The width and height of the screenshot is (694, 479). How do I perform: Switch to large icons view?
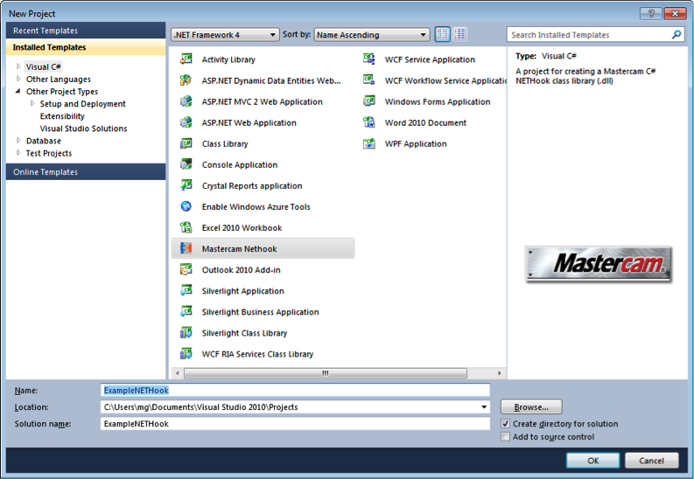pos(442,34)
